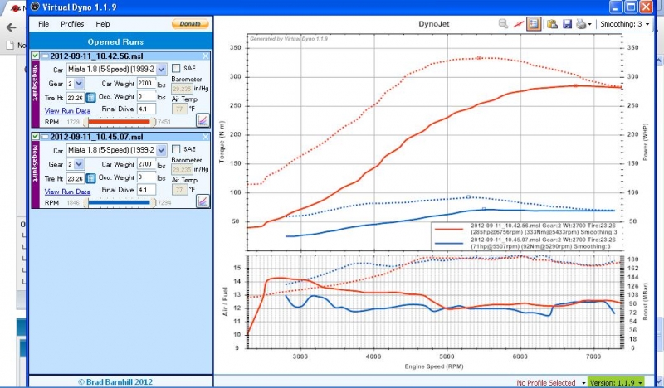Open the Smoothing: 3 dropdown
This screenshot has height=388, width=664.
coord(625,24)
